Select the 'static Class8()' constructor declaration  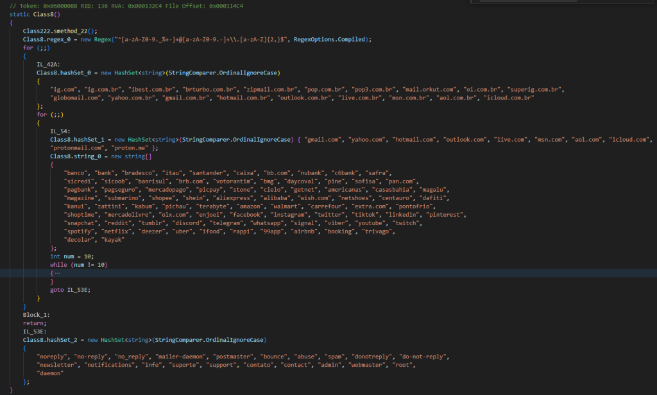35,14
